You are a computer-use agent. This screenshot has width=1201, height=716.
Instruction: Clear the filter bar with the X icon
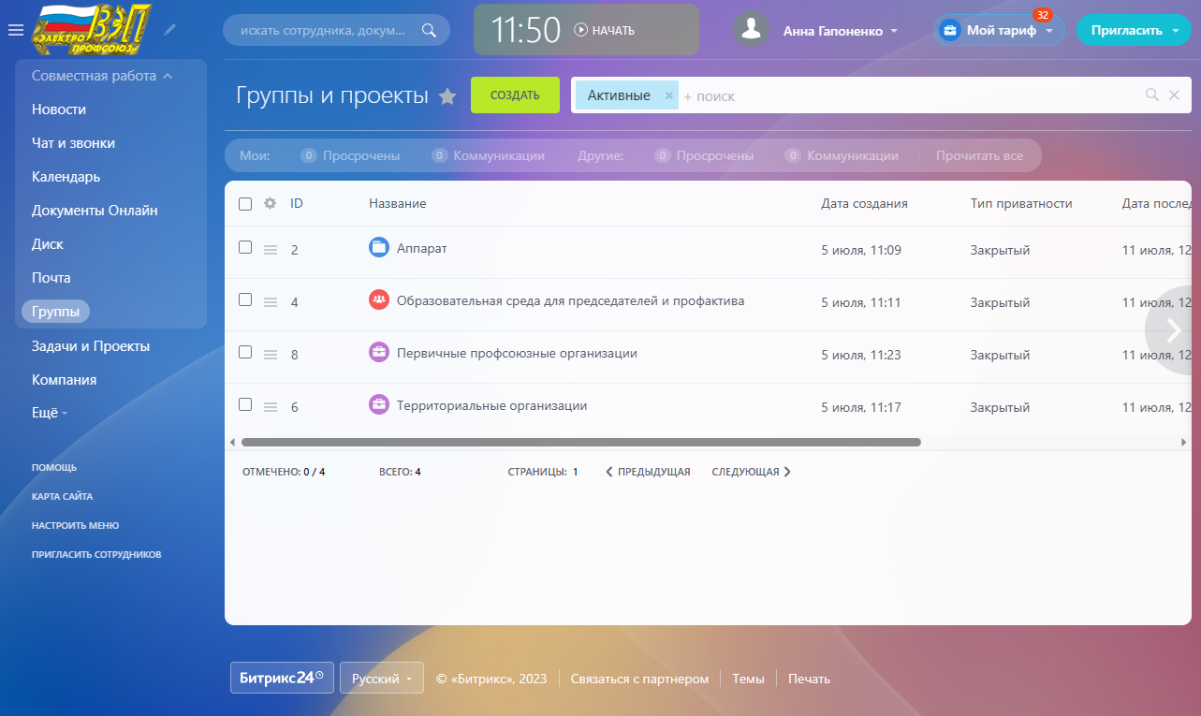1174,95
